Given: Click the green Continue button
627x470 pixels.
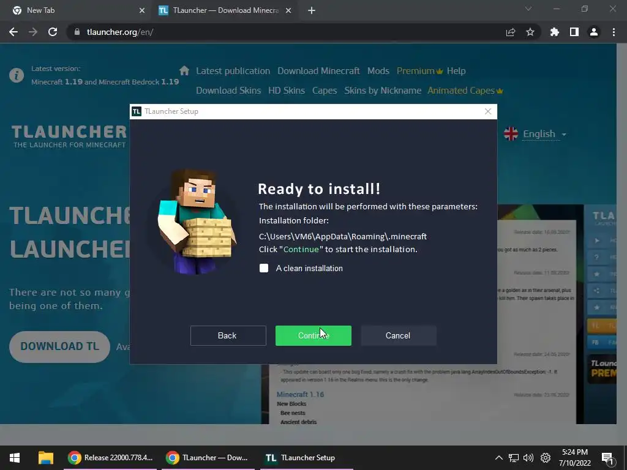Looking at the screenshot, I should tap(313, 335).
